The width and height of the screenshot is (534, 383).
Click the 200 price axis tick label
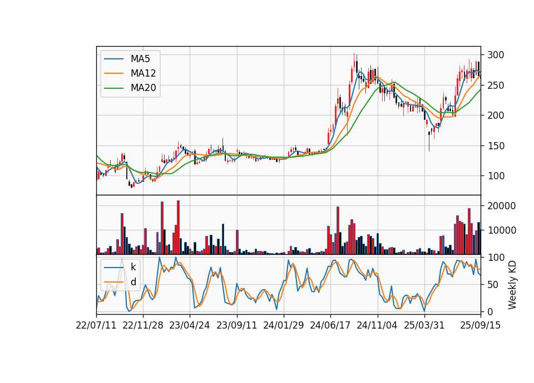pos(496,115)
